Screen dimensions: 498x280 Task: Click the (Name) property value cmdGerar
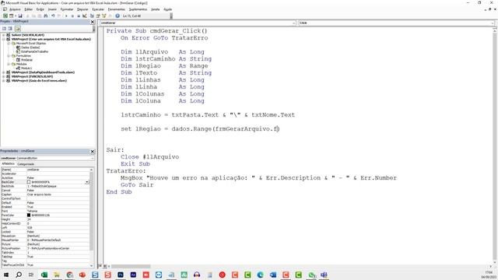[58, 170]
